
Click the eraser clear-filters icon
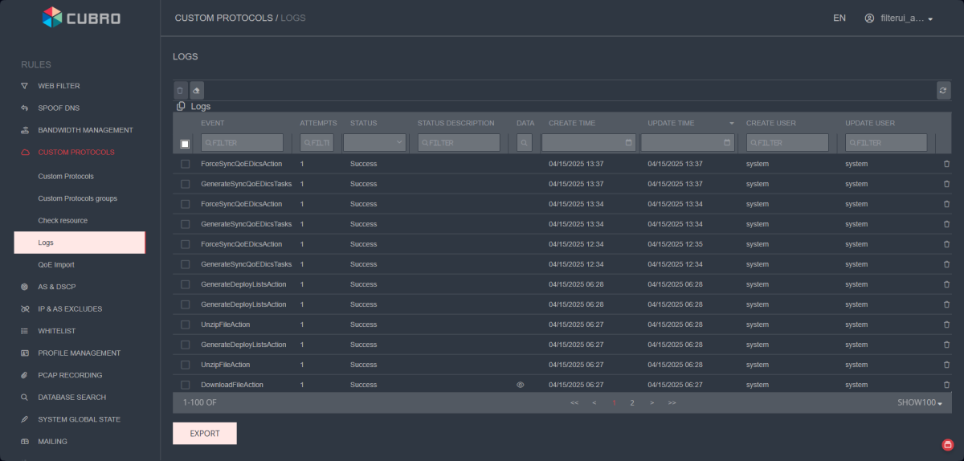197,91
